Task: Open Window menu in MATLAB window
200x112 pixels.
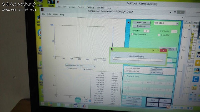Action: pos(101,8)
